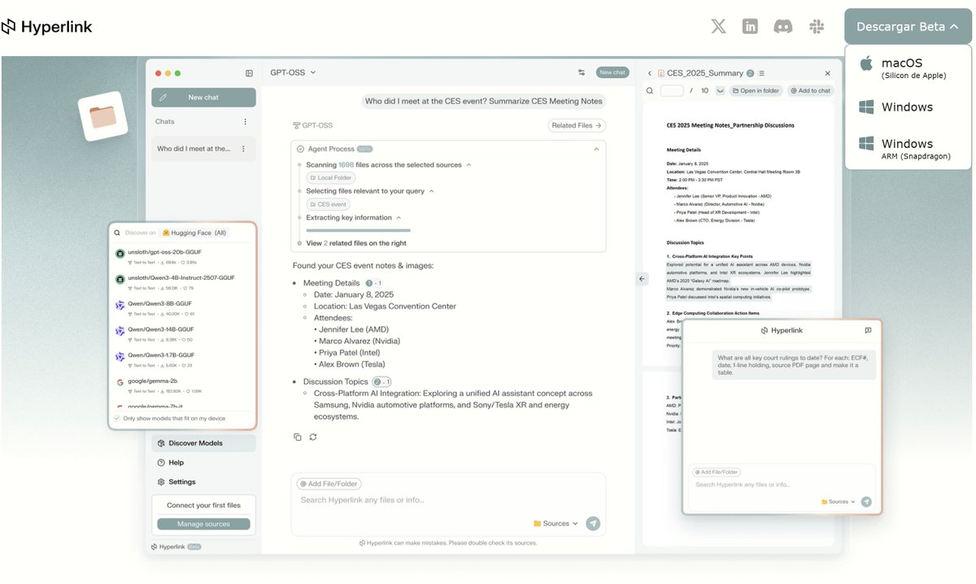Start a New chat from the sidebar
The image size is (976, 584).
click(x=203, y=98)
